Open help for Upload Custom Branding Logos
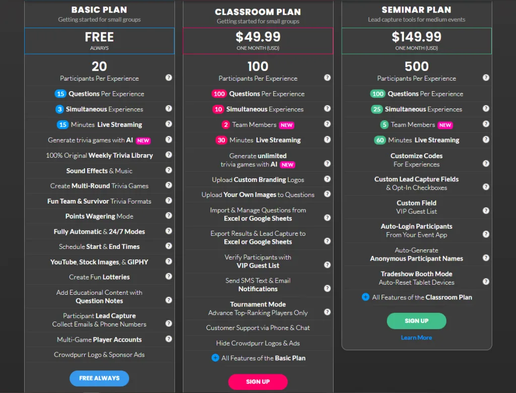516x393 pixels. click(328, 179)
